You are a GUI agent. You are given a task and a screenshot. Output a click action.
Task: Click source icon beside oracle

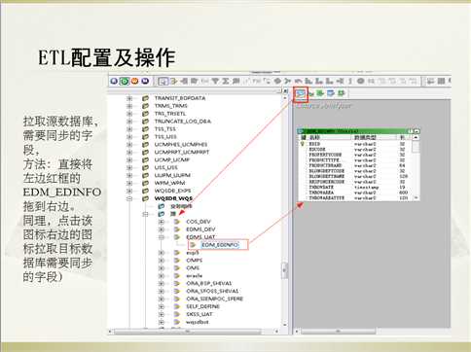coord(177,275)
